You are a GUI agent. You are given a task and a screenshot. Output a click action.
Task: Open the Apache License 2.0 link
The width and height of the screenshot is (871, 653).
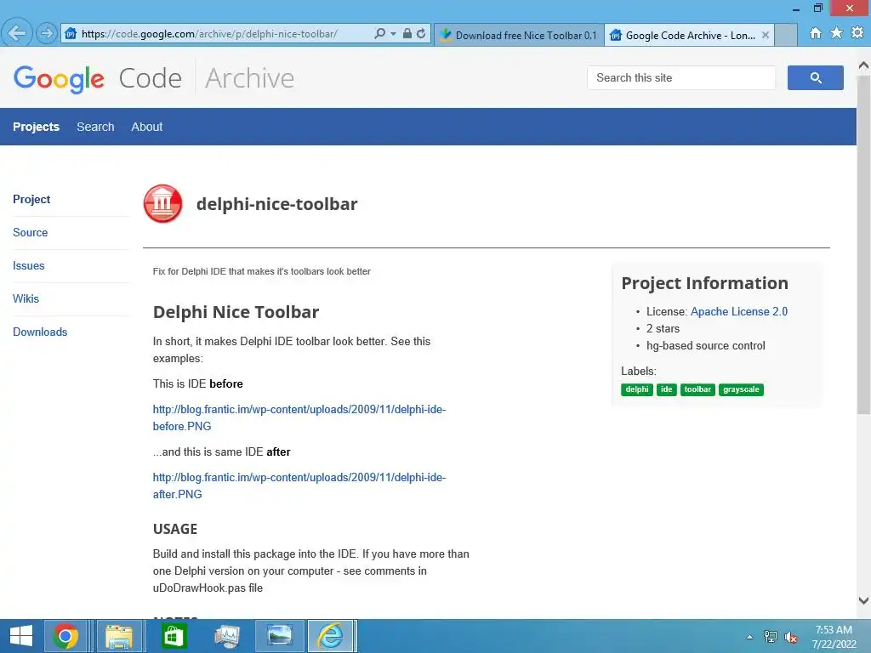pos(739,311)
